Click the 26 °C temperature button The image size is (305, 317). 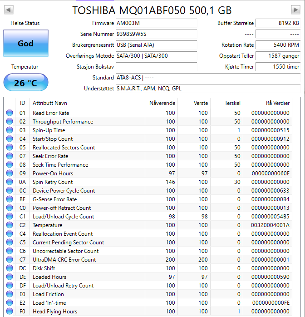(25, 83)
